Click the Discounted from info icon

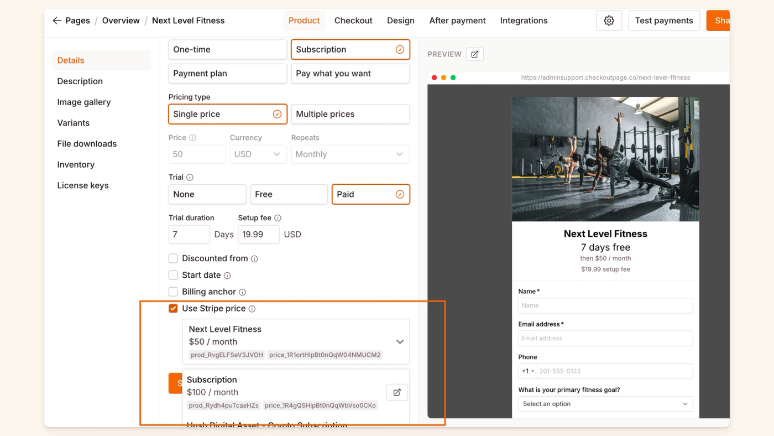[254, 259]
